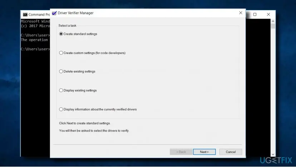Click the Cancel button

tap(231, 152)
